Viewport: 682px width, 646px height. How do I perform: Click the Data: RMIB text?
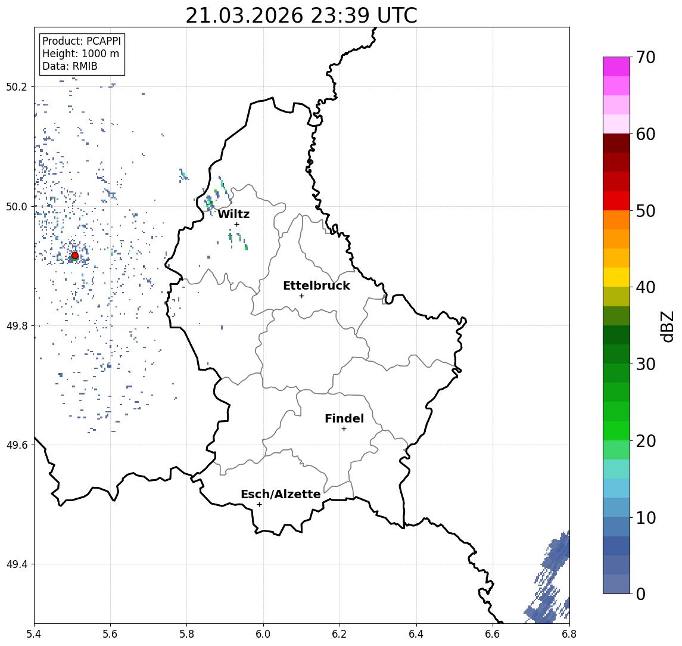click(70, 66)
